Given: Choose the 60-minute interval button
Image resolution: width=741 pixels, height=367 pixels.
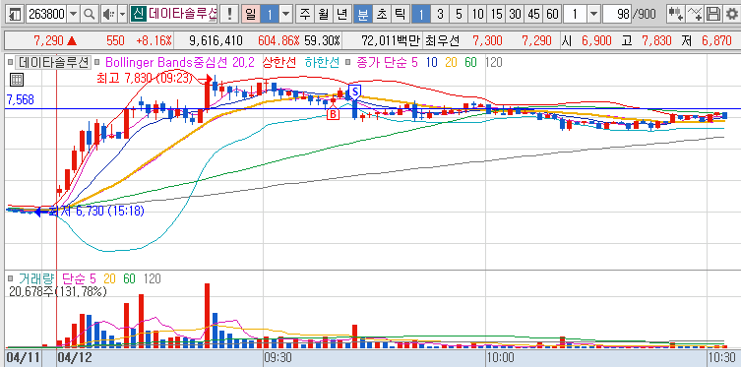Looking at the screenshot, I should [x=552, y=14].
